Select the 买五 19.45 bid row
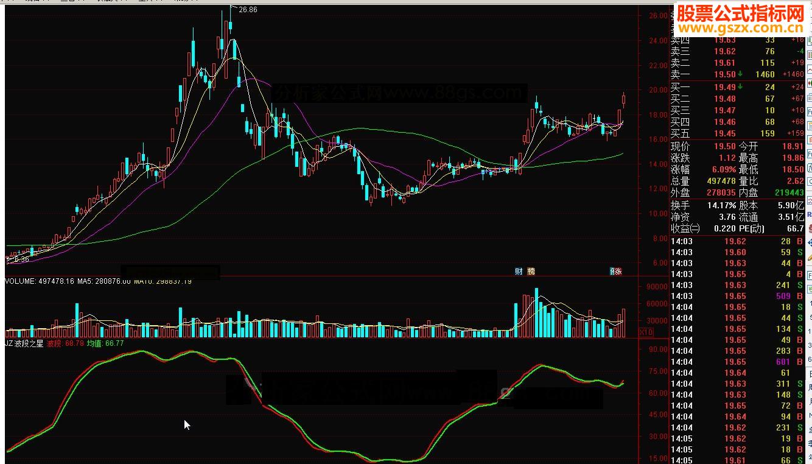812x464 pixels. point(737,133)
